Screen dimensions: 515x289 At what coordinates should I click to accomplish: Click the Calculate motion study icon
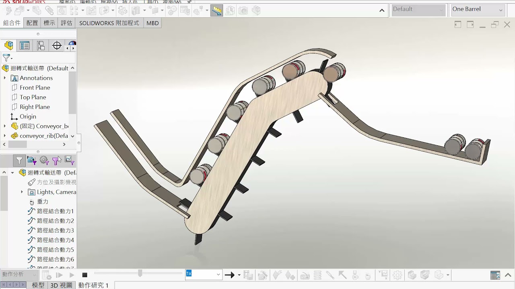click(47, 275)
